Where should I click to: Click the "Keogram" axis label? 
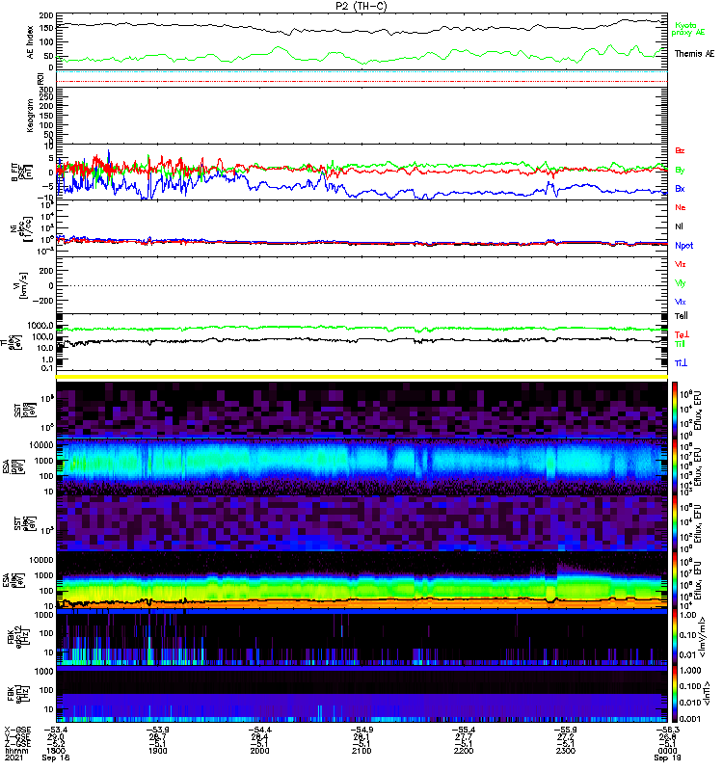tap(31, 116)
